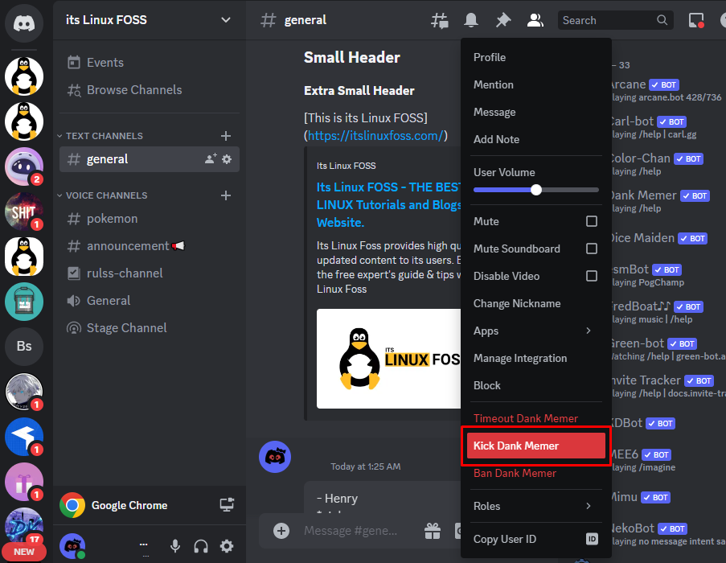Add a voice channel with plus icon

[x=226, y=195]
